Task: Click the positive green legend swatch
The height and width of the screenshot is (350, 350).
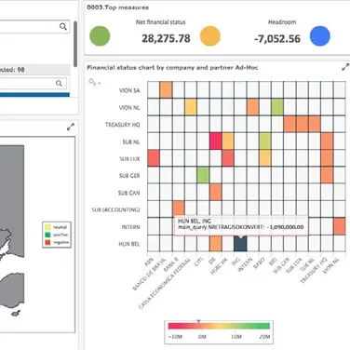Action: point(47,235)
